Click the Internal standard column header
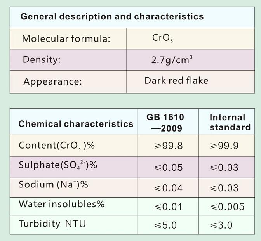The image size is (261, 241). [x=230, y=122]
